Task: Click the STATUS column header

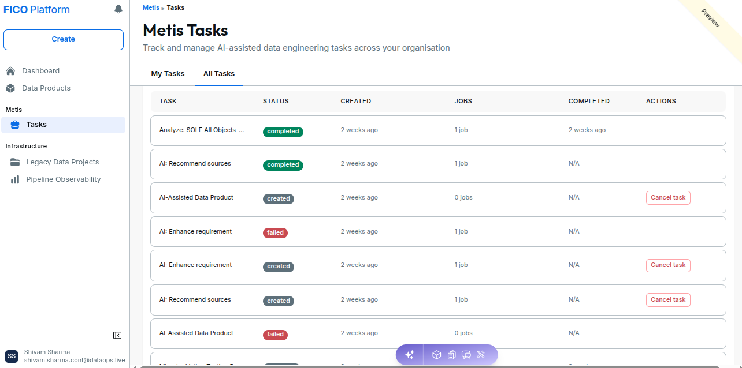Action: pyautogui.click(x=276, y=101)
